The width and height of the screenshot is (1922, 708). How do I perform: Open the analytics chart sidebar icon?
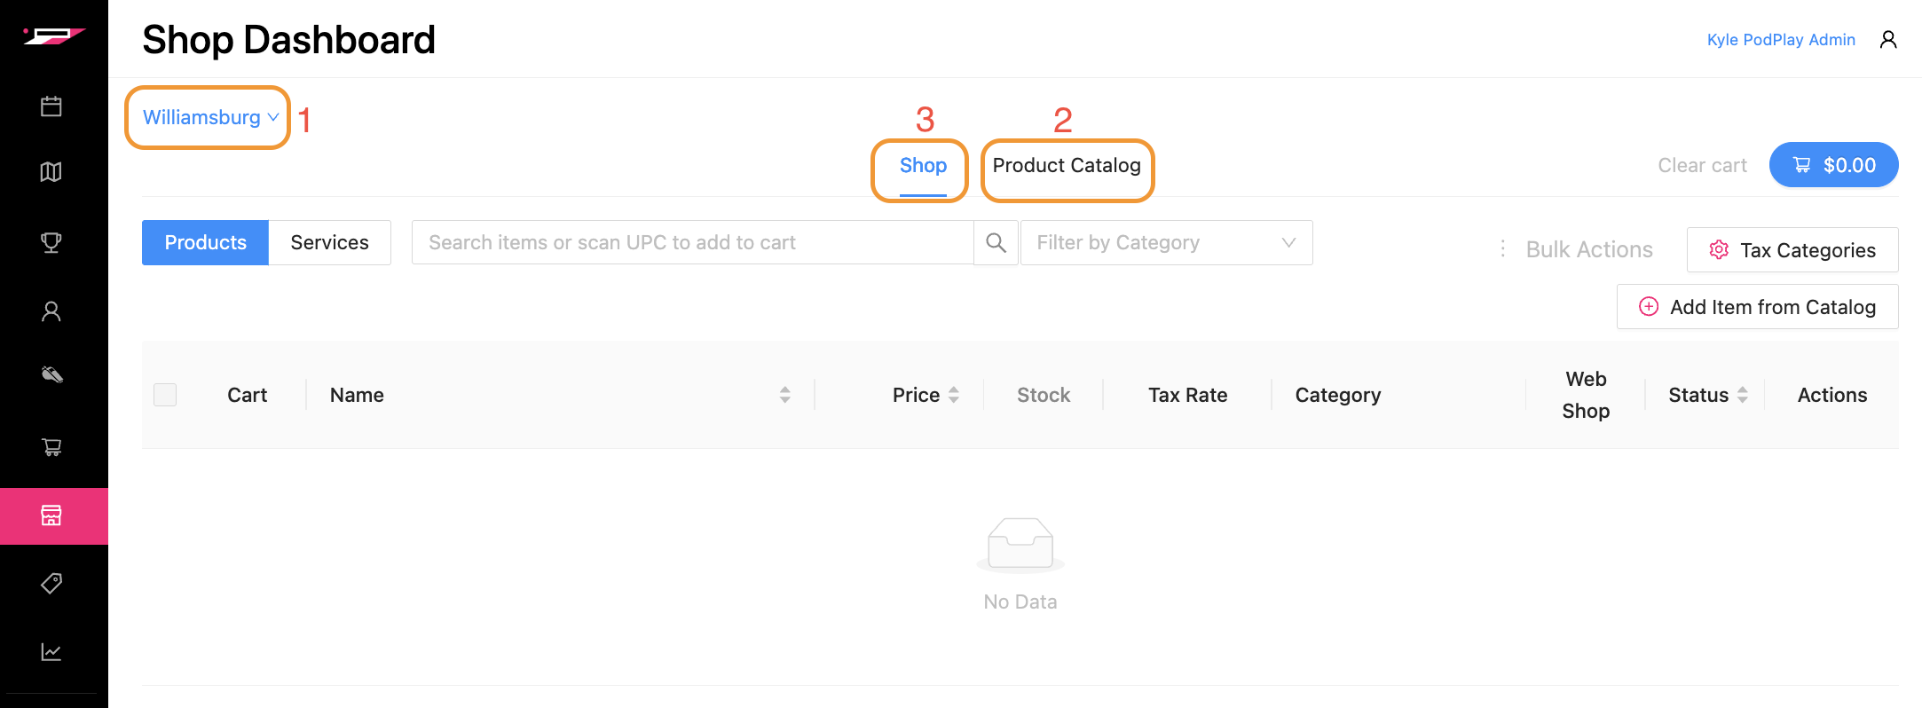click(51, 652)
